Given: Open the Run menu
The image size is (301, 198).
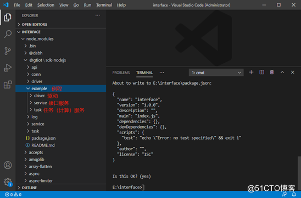Looking at the screenshot, I should click(x=87, y=5).
